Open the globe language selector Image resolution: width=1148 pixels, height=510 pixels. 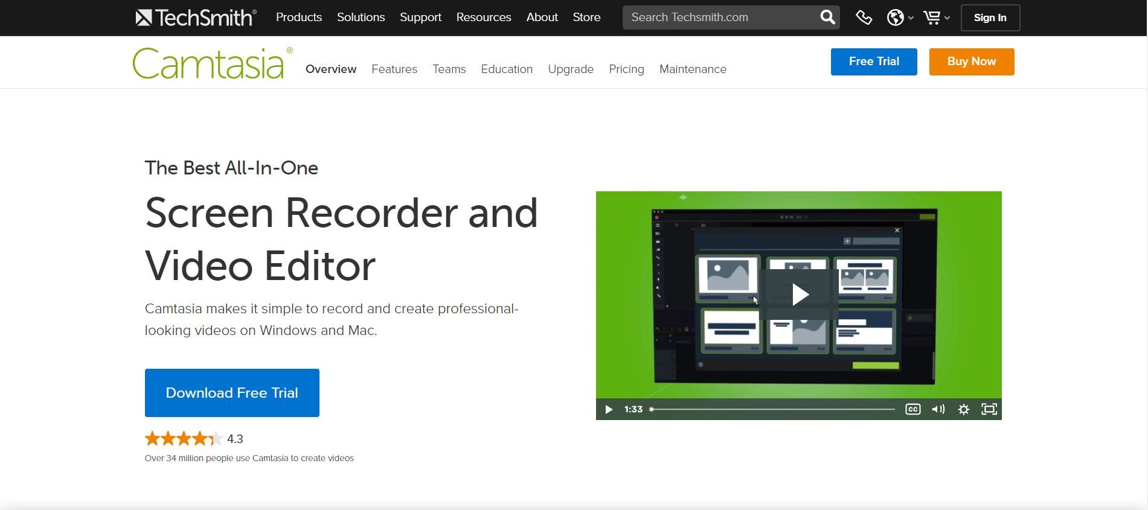coord(900,18)
